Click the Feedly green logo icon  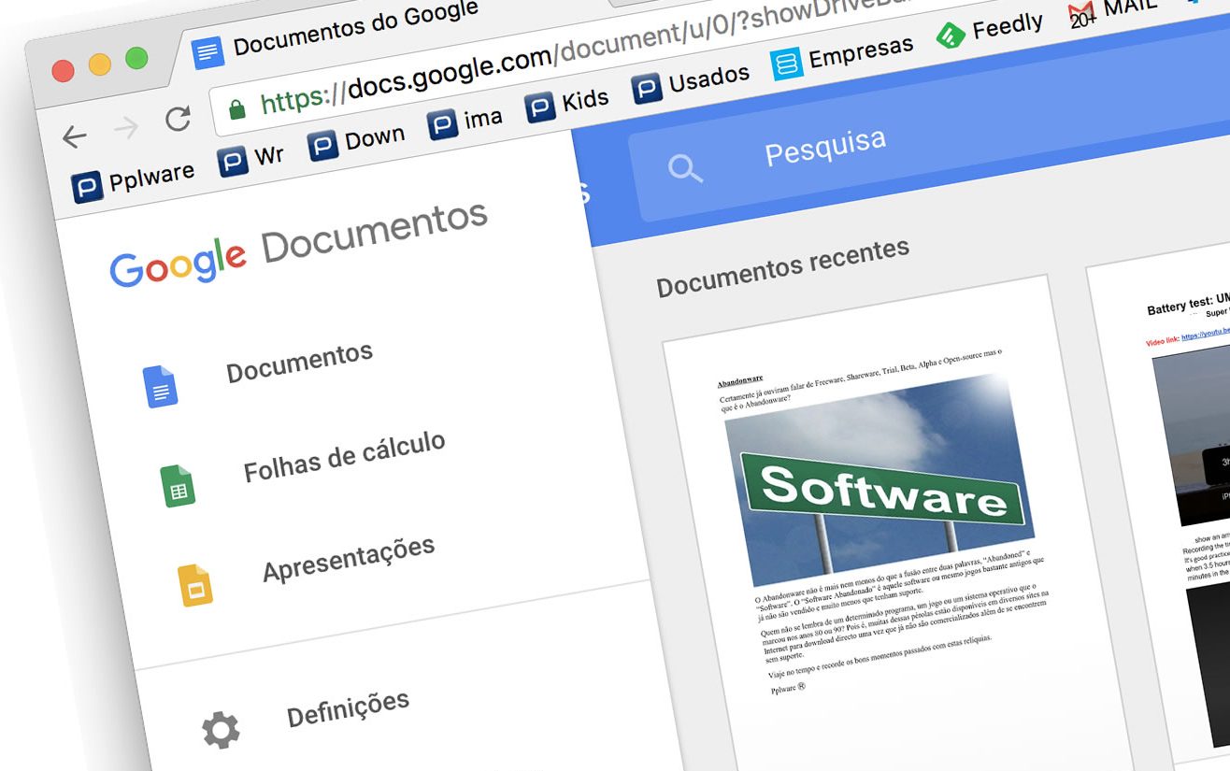(951, 37)
